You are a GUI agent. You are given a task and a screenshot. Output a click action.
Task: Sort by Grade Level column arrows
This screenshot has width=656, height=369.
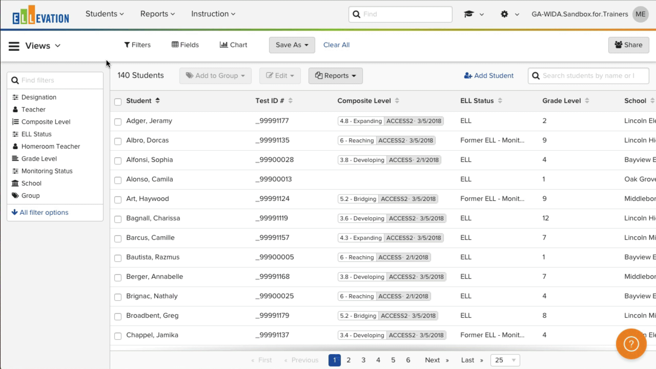[x=587, y=100]
